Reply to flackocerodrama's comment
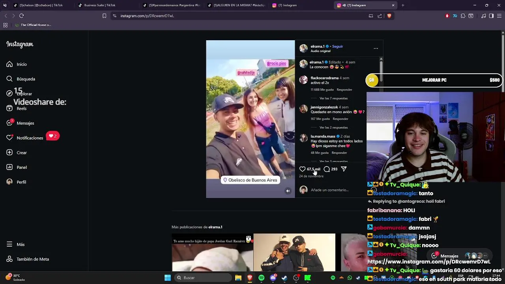 [x=344, y=90]
